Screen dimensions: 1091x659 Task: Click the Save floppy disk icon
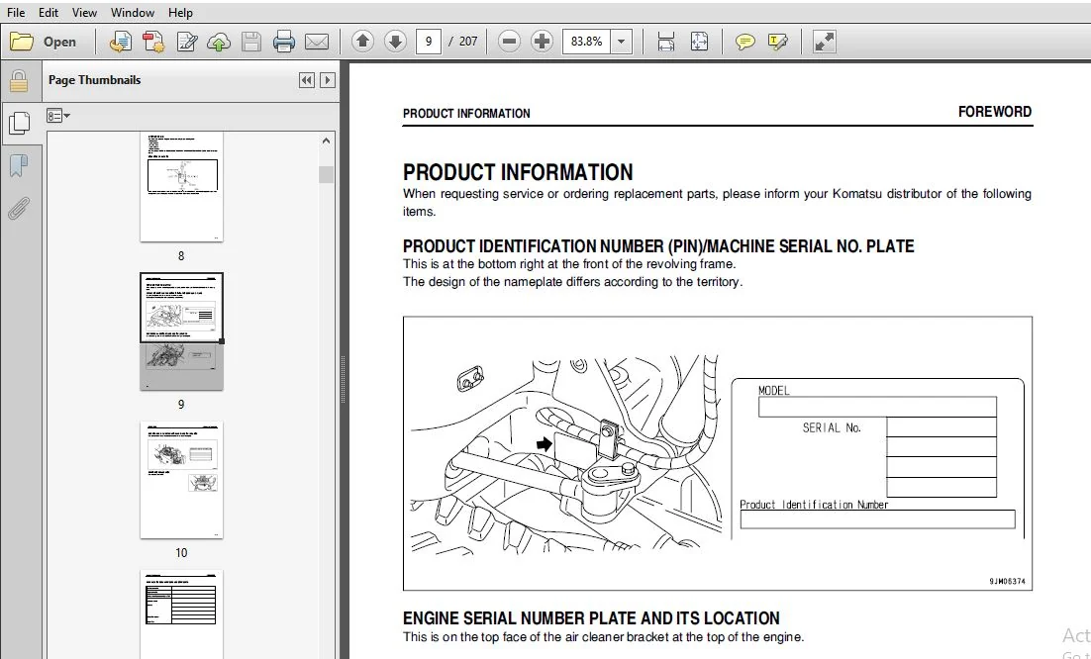click(x=251, y=42)
